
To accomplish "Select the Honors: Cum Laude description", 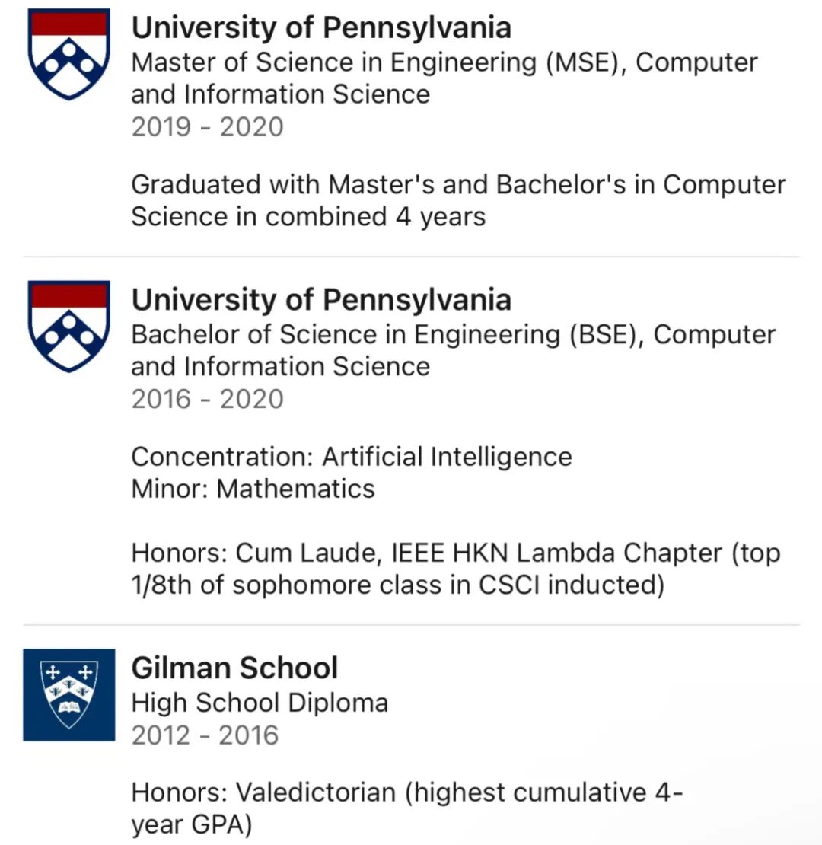I will pyautogui.click(x=456, y=569).
